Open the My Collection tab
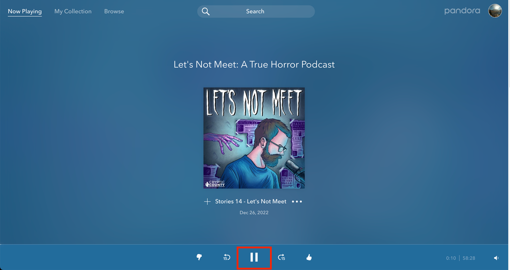The height and width of the screenshot is (270, 510). pos(73,11)
